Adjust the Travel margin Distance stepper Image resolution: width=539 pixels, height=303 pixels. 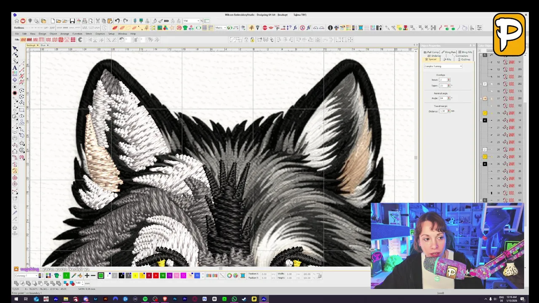click(x=448, y=111)
